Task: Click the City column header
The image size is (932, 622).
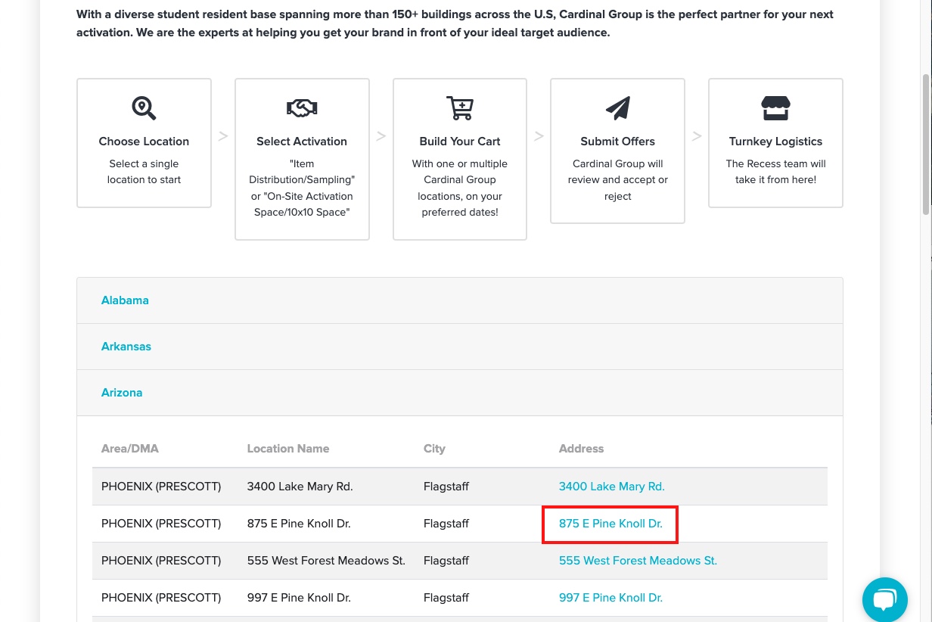Action: click(x=434, y=449)
